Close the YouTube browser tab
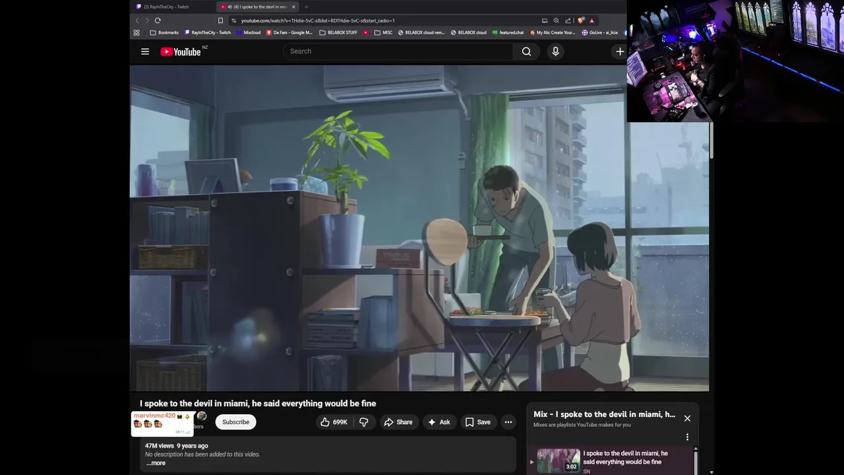This screenshot has width=844, height=475. tap(293, 7)
